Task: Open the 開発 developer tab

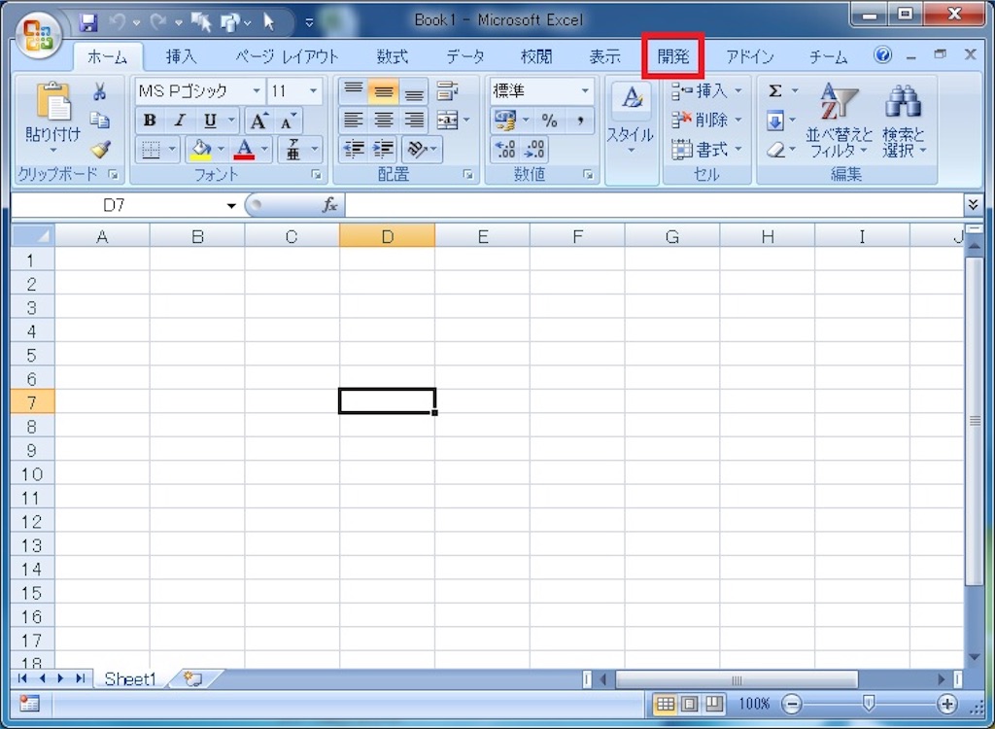Action: (x=673, y=57)
